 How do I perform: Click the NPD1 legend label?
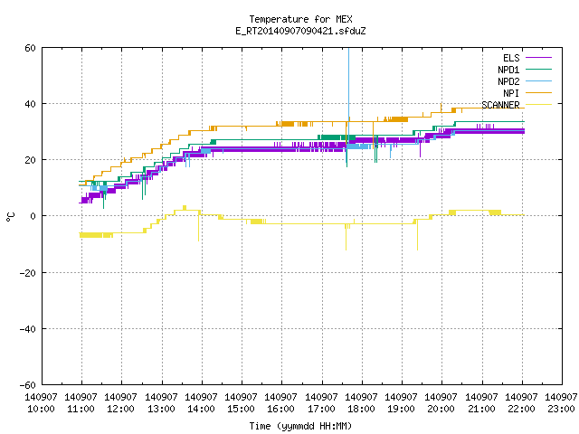[508, 70]
